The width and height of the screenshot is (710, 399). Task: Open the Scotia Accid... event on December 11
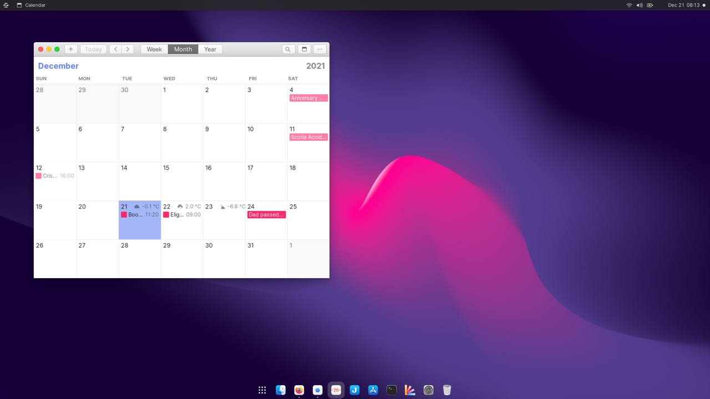[x=308, y=137]
